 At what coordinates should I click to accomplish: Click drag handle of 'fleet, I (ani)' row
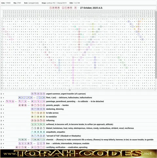pos(1,98)
